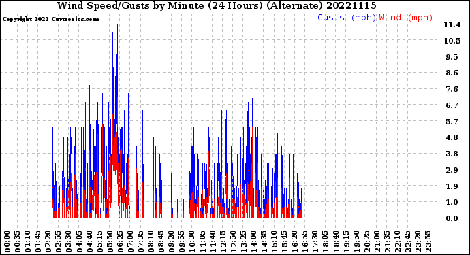Click the x-axis time label 07:00

[x=130, y=241]
